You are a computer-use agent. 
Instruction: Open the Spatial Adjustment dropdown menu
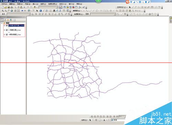[x=122, y=7]
